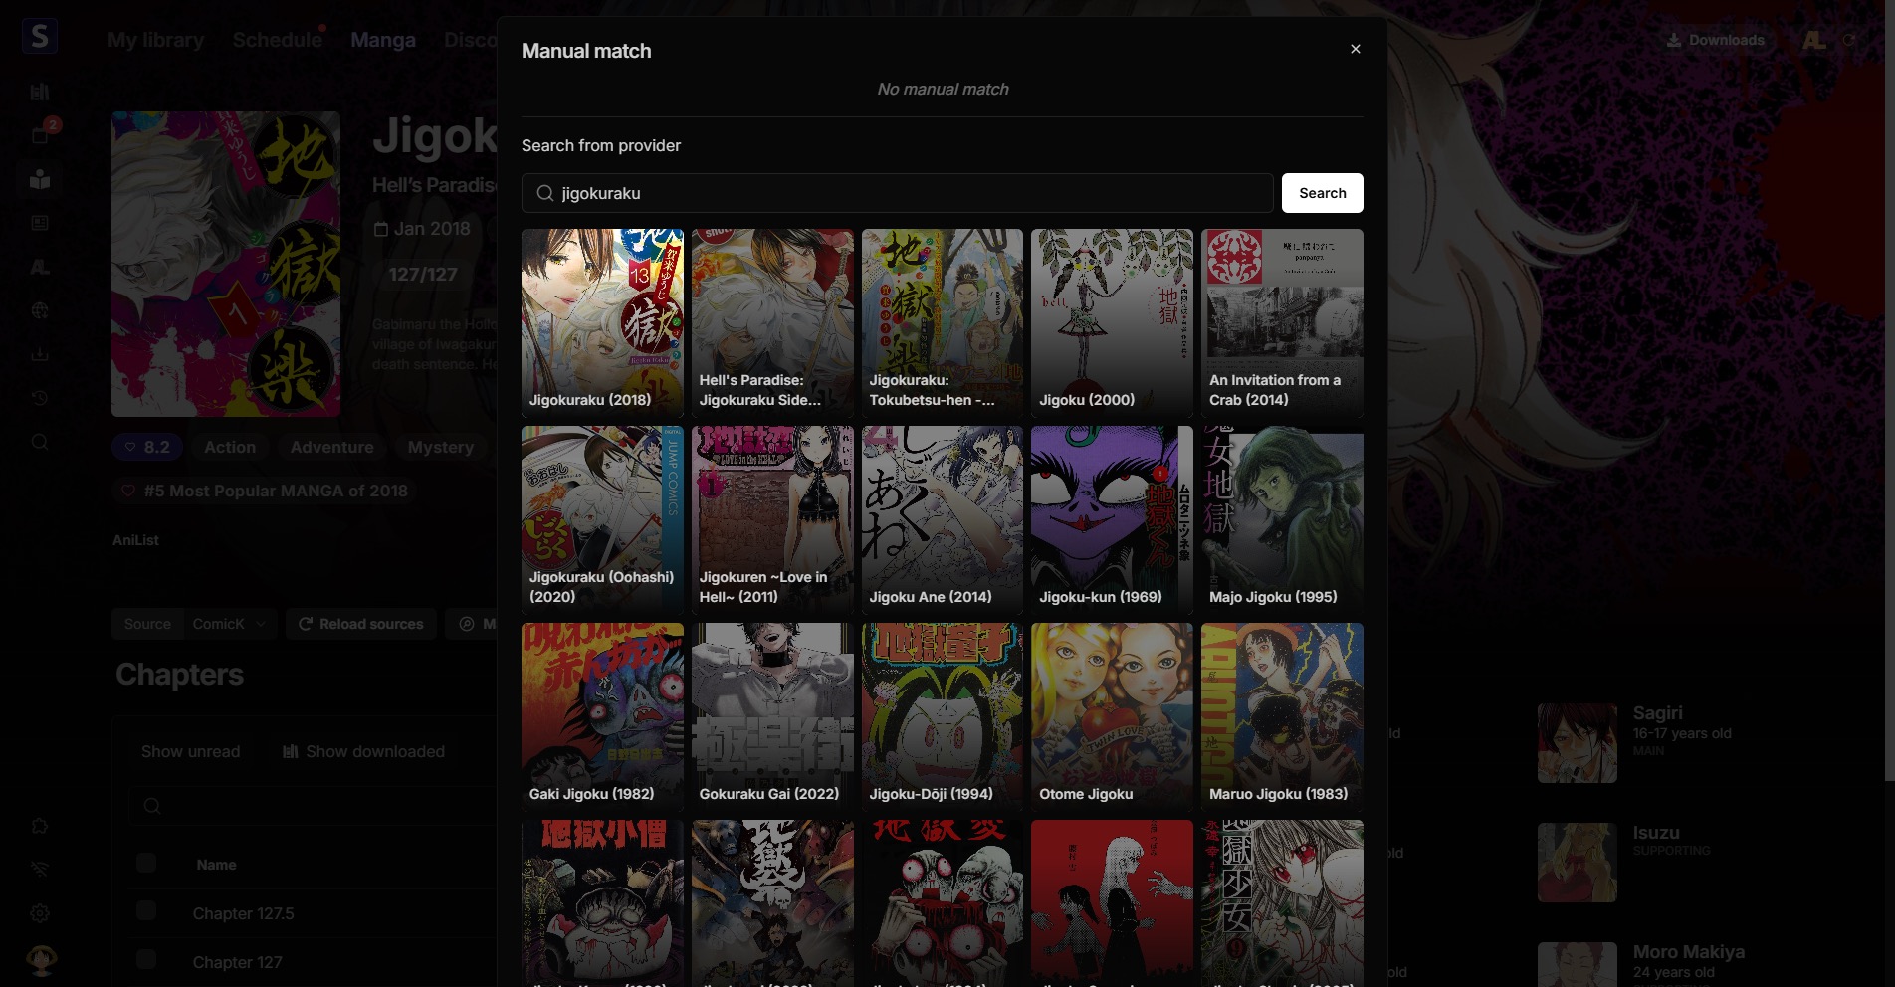Select Majo Jigoku (1995) result
Viewport: 1895px width, 987px height.
(x=1282, y=519)
